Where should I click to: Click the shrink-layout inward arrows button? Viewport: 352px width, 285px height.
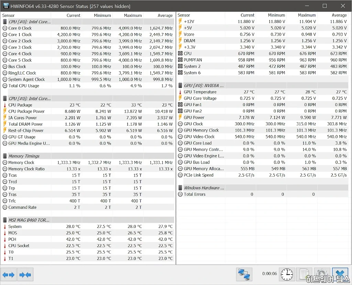(25, 274)
